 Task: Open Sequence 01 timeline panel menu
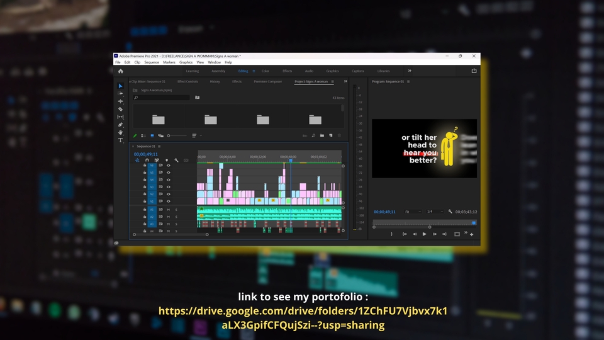click(x=159, y=147)
